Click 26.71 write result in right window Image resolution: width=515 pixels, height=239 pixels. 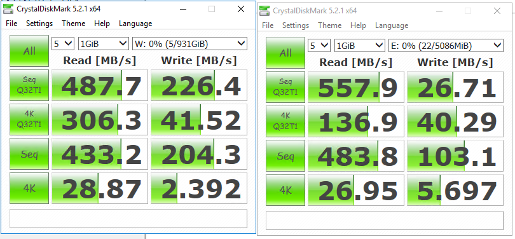pos(455,87)
